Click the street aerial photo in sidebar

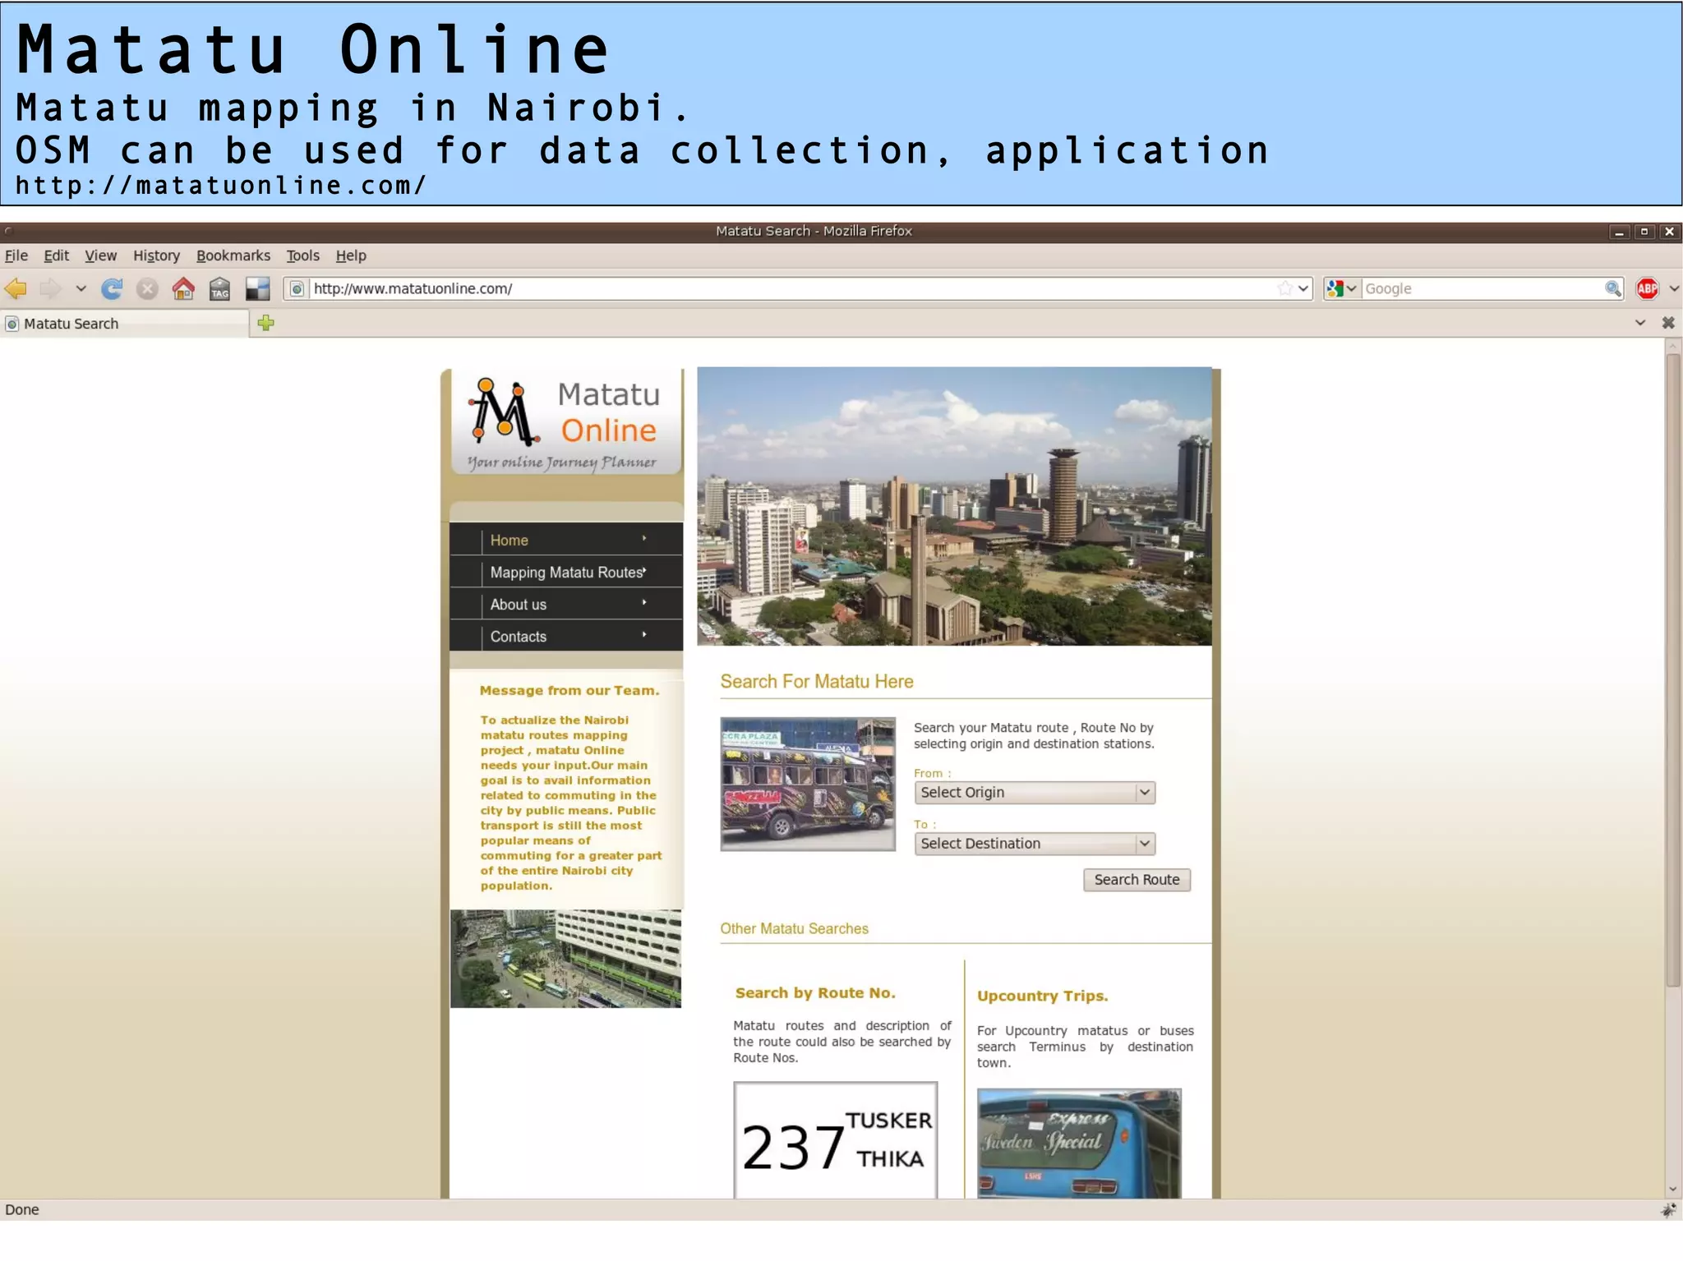tap(565, 959)
